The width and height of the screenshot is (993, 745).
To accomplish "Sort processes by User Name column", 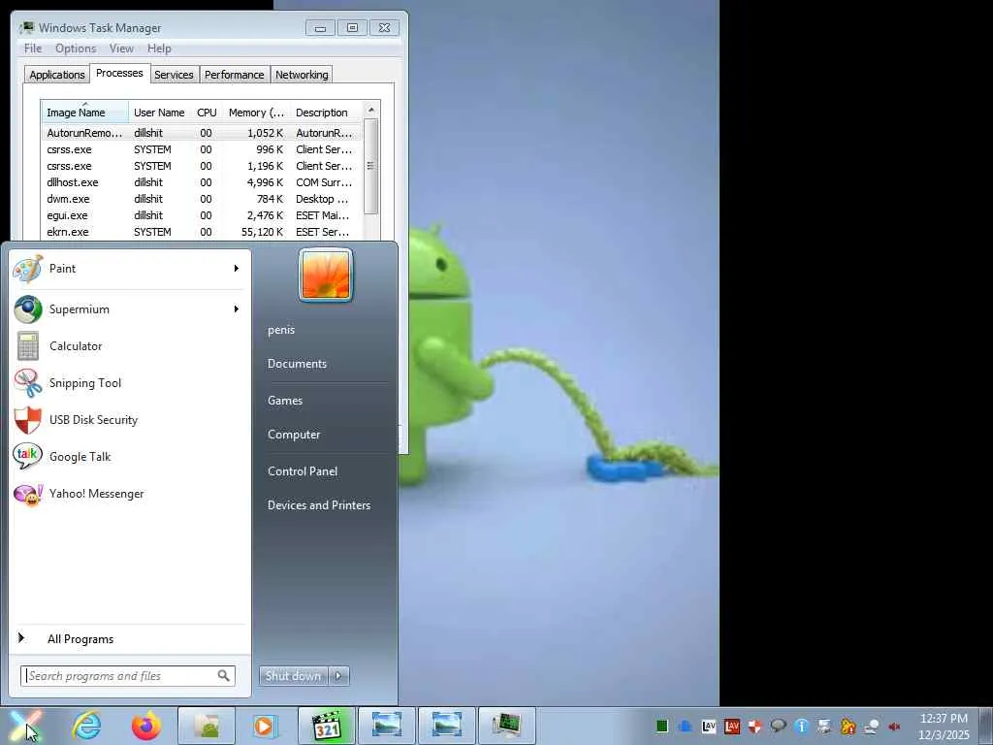I will pyautogui.click(x=160, y=113).
